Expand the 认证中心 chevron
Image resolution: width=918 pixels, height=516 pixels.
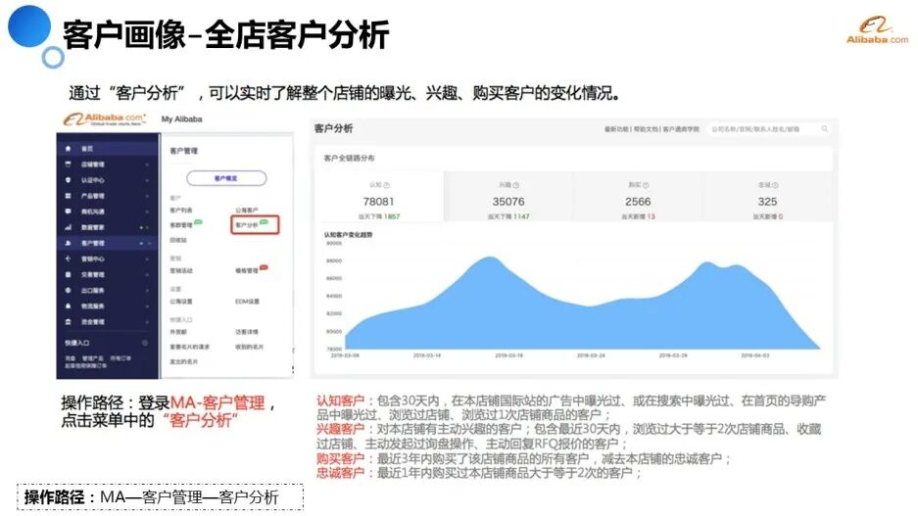[x=147, y=181]
